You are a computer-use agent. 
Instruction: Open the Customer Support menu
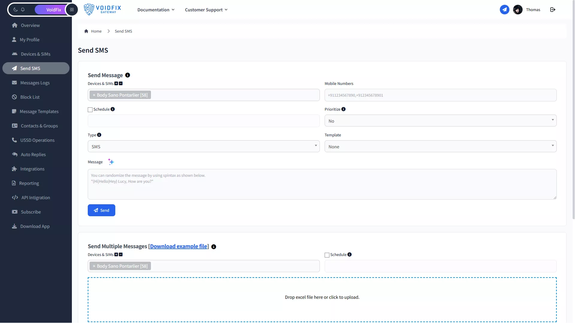tap(206, 10)
